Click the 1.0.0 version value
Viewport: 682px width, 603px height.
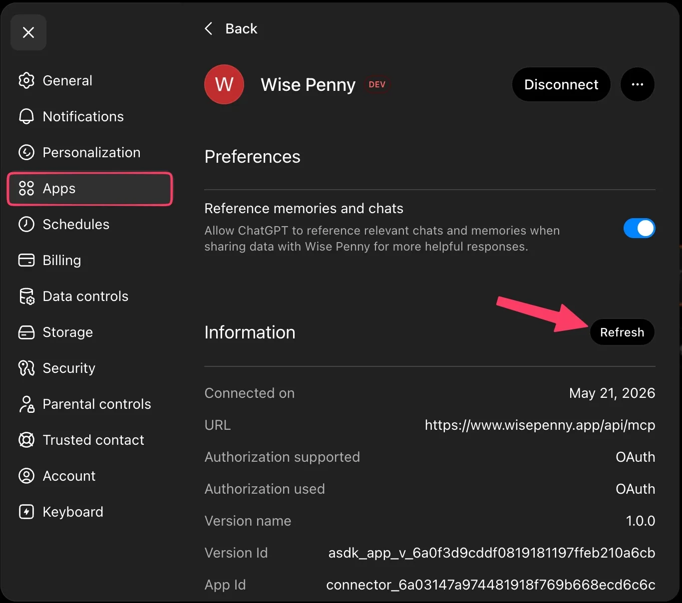pyautogui.click(x=641, y=521)
